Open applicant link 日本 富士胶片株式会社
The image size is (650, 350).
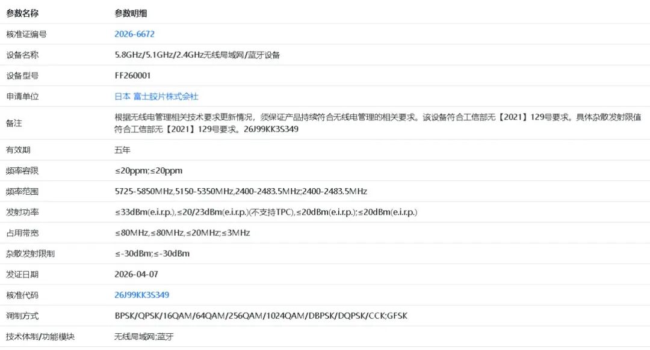coord(156,96)
